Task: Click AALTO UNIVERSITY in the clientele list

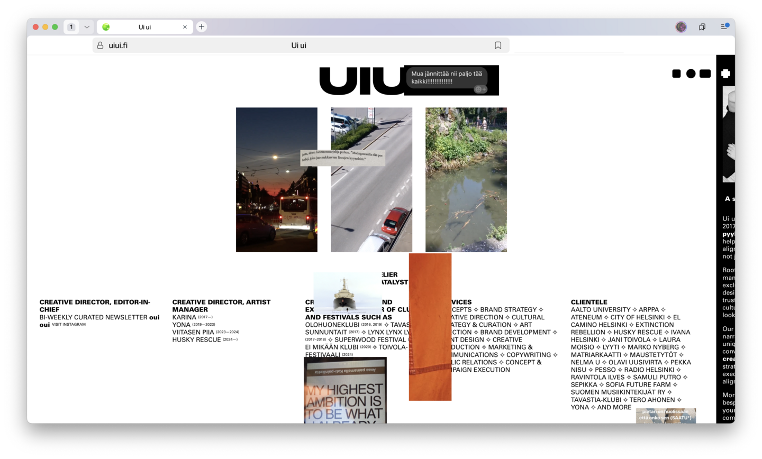Action: click(601, 309)
